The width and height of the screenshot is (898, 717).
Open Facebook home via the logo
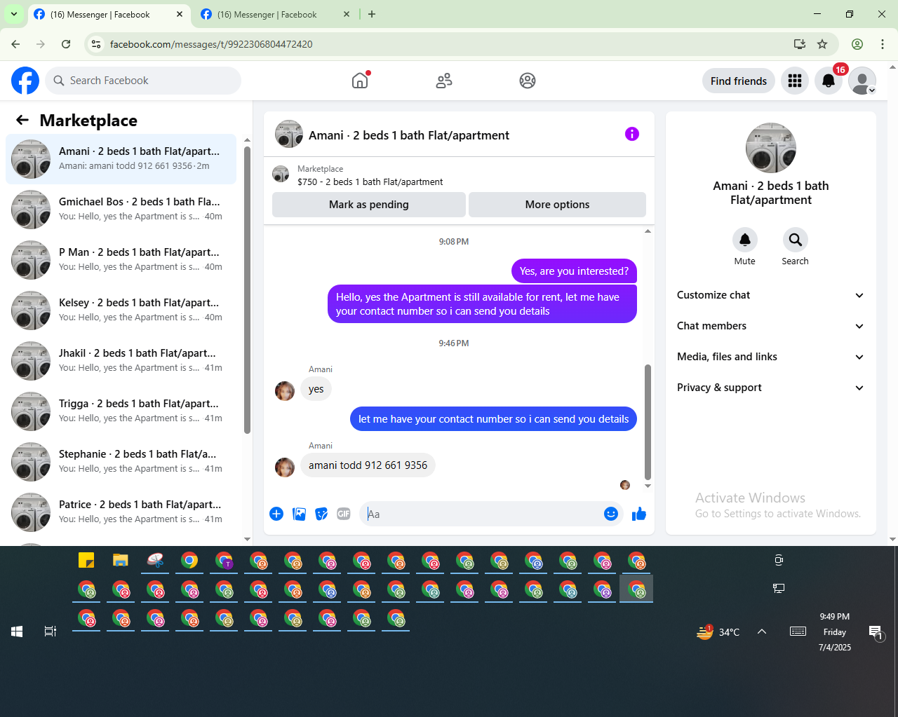pyautogui.click(x=25, y=81)
